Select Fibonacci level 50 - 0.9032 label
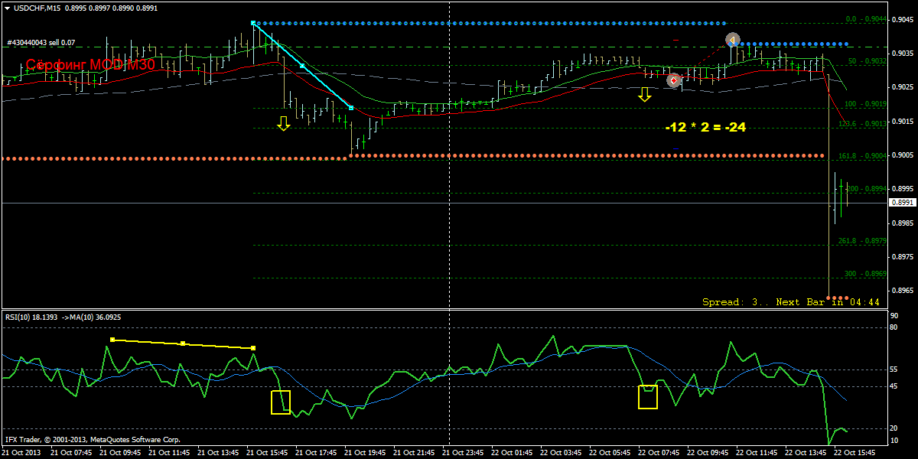This screenshot has width=918, height=459. [867, 61]
